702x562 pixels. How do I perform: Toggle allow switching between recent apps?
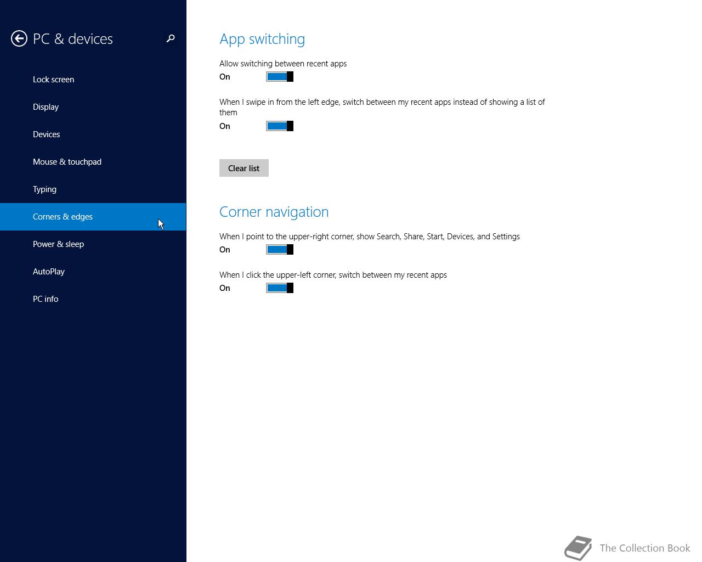[x=280, y=77]
